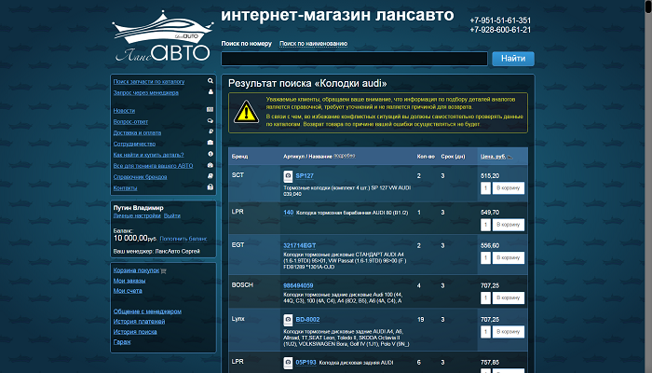Open История поиска link
Screen dimensions: 652x373
tap(135, 332)
